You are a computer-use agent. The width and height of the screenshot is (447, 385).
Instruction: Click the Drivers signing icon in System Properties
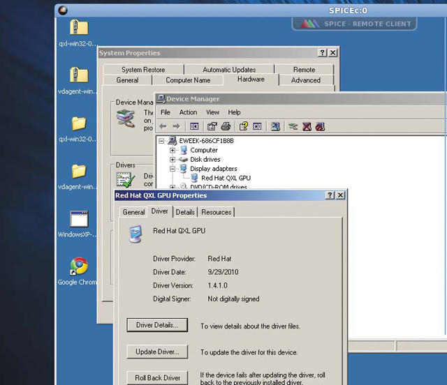[x=126, y=179]
